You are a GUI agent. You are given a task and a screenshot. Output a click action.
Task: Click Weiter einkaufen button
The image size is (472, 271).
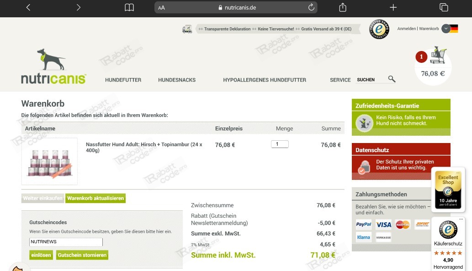point(43,199)
